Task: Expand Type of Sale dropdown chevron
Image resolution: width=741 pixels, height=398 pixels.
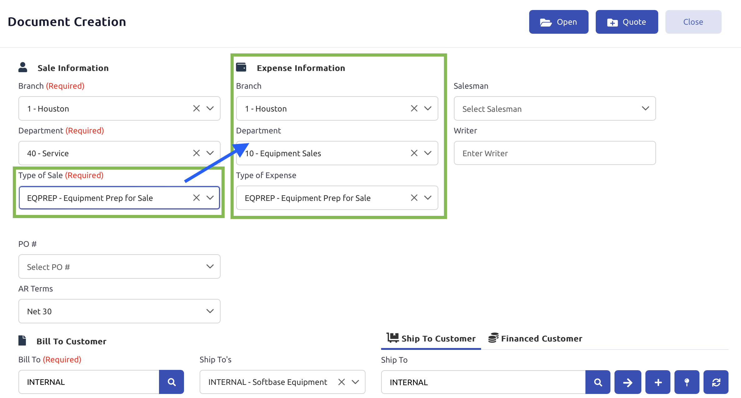Action: pyautogui.click(x=210, y=198)
